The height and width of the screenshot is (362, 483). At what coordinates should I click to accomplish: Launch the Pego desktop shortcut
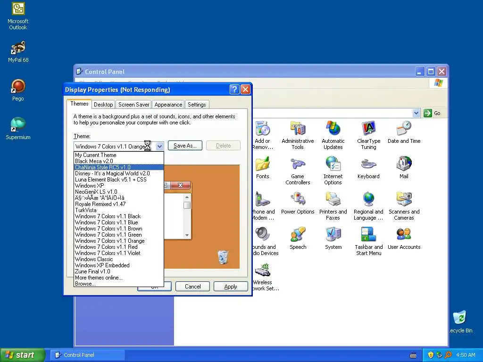[x=18, y=90]
